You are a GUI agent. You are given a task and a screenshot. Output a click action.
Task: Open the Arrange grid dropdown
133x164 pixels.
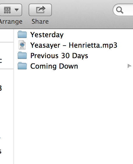[x=10, y=10]
